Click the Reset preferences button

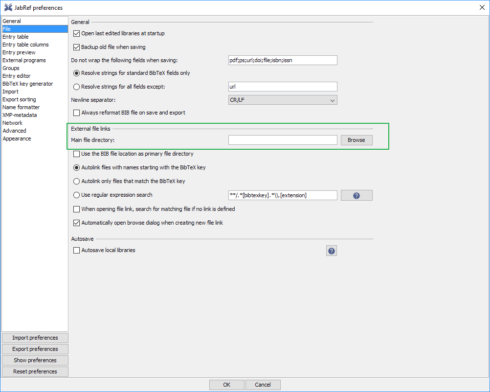(x=35, y=371)
